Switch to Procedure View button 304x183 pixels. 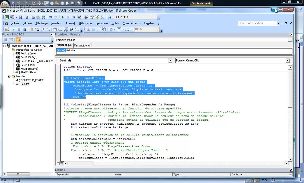58,163
